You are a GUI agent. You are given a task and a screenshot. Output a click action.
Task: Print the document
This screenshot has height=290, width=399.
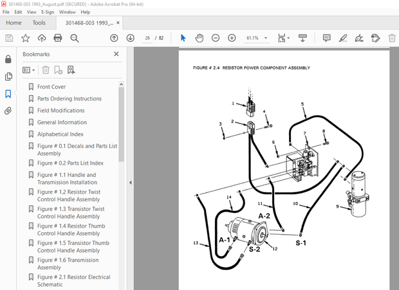click(58, 38)
